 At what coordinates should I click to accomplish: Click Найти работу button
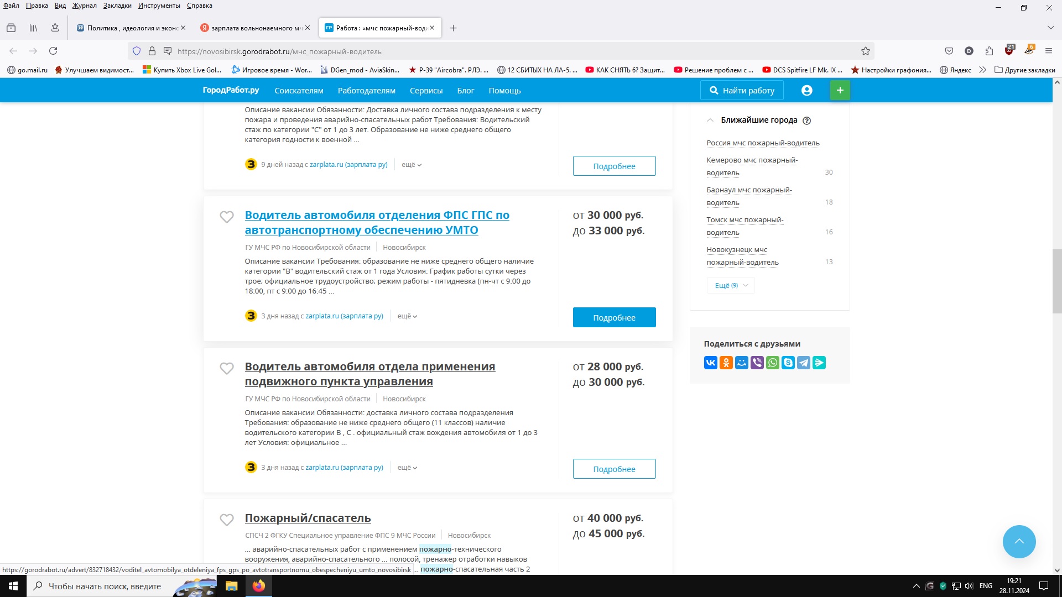[x=742, y=91]
